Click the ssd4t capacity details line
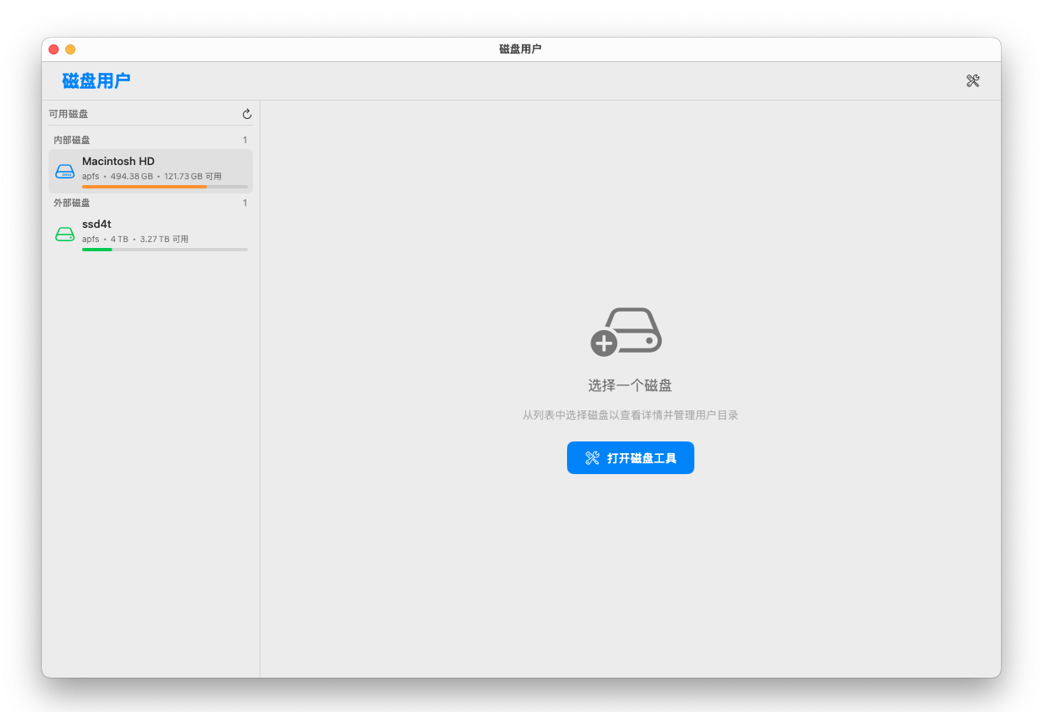The image size is (1047, 712). click(x=135, y=240)
